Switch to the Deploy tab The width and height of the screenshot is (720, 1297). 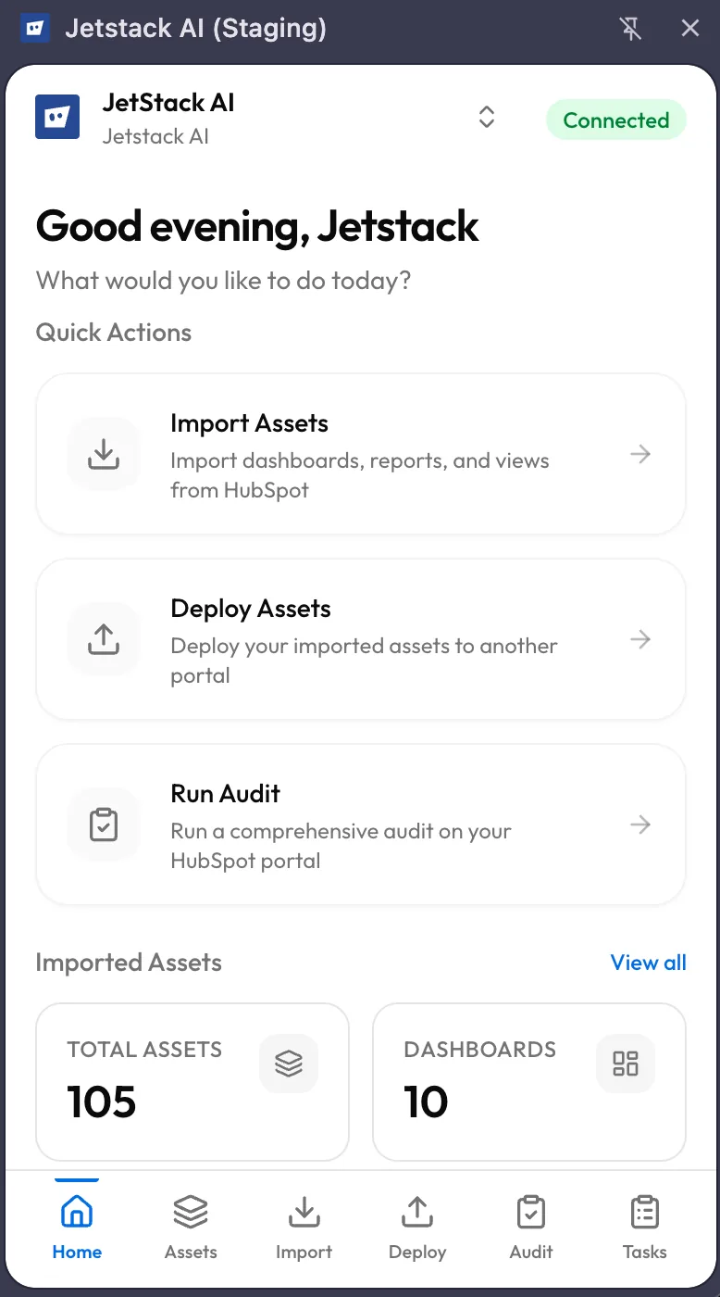(x=417, y=1228)
